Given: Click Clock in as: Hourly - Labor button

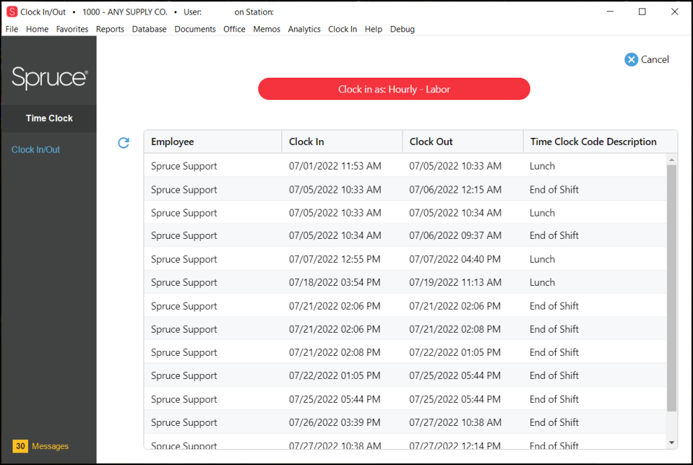Looking at the screenshot, I should (x=394, y=89).
